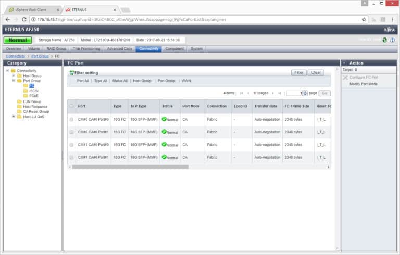Viewport: 400px width, 255px height.
Task: Close the ETERNUS browser tab
Action: (x=115, y=10)
